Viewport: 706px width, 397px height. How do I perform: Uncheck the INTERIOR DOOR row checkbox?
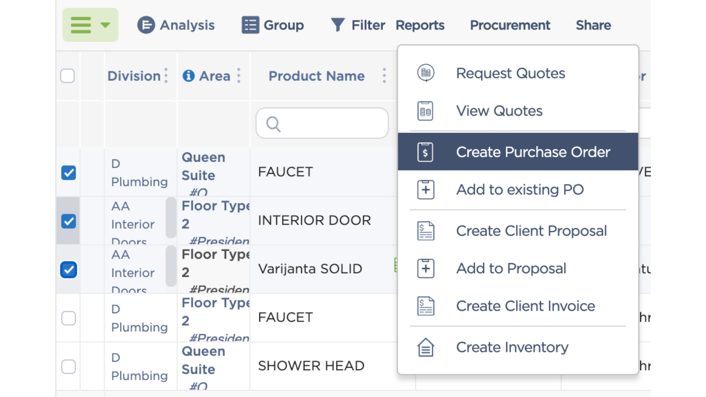pyautogui.click(x=69, y=221)
